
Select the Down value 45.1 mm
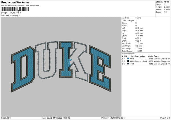(139, 36)
